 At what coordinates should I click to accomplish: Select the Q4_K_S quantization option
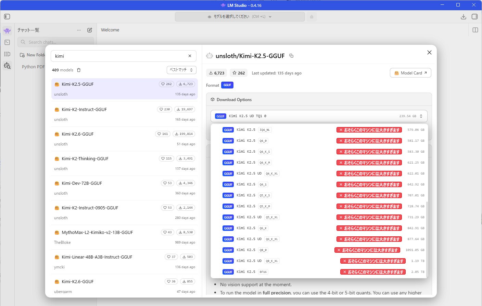click(x=319, y=152)
